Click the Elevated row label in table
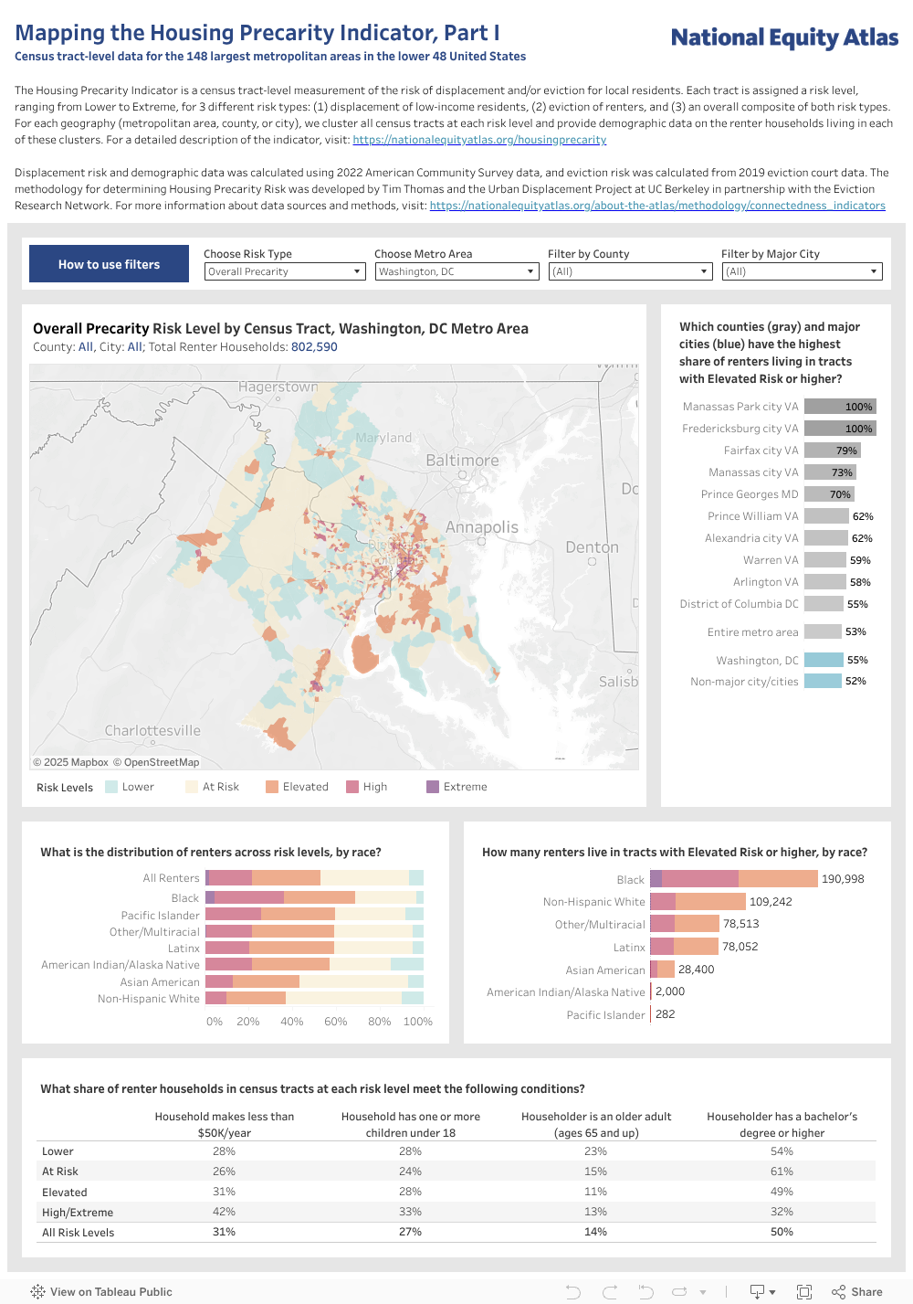The width and height of the screenshot is (913, 1304). click(x=65, y=1193)
